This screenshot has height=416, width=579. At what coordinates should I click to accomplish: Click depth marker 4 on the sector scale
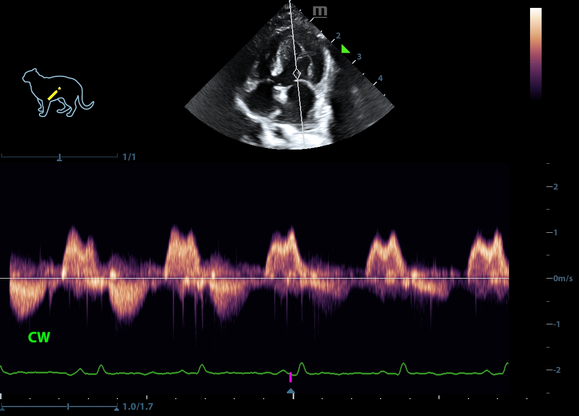click(380, 78)
